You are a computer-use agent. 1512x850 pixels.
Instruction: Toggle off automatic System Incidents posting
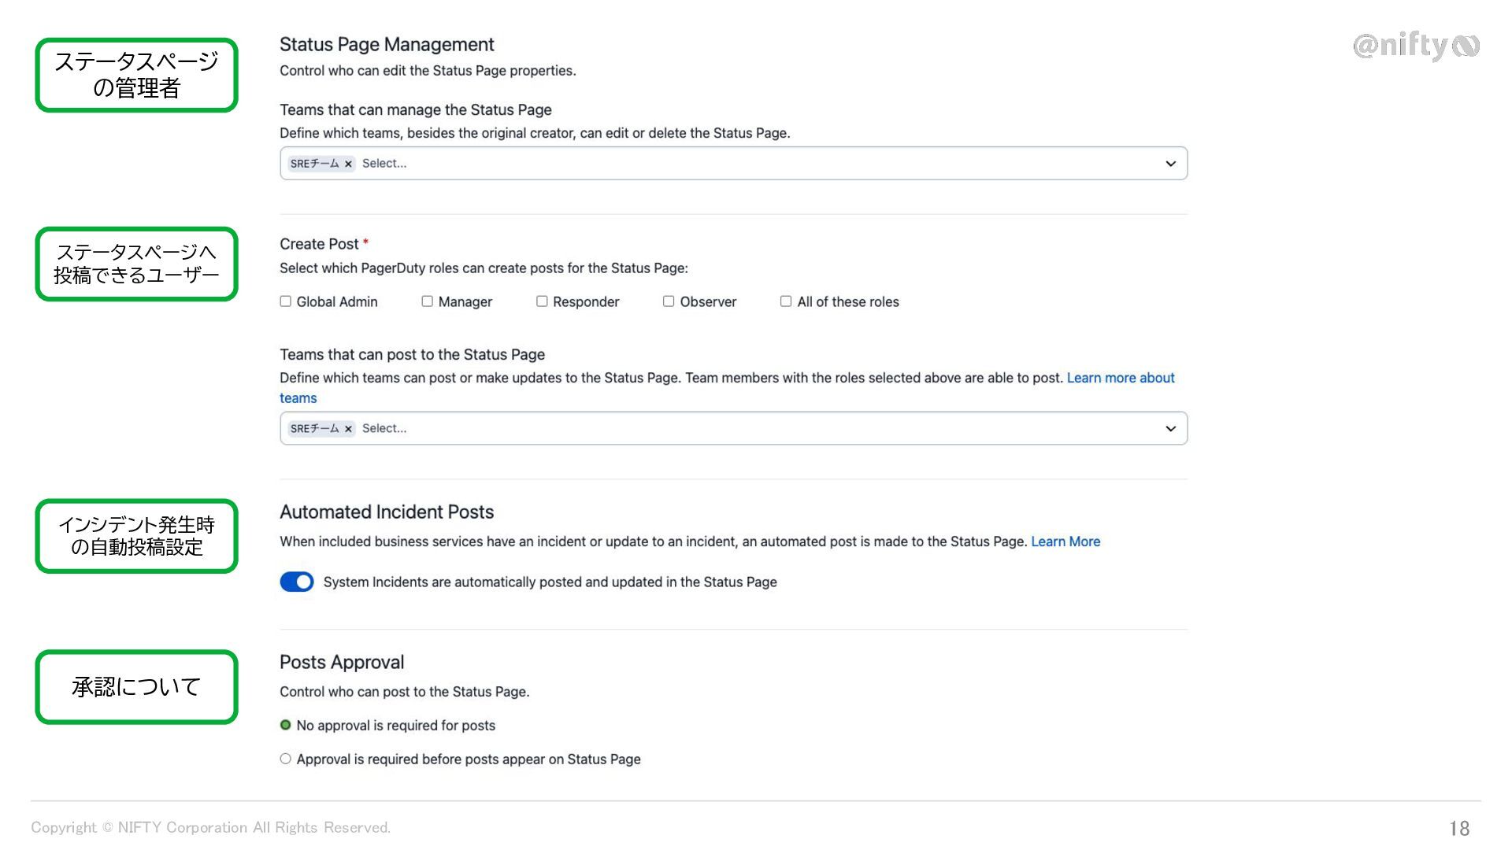(x=297, y=582)
